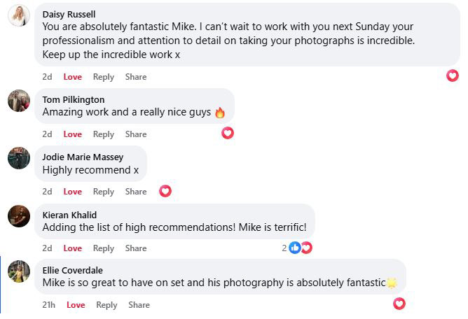
Task: Open Kieran Khalid's name link
Action: point(69,215)
